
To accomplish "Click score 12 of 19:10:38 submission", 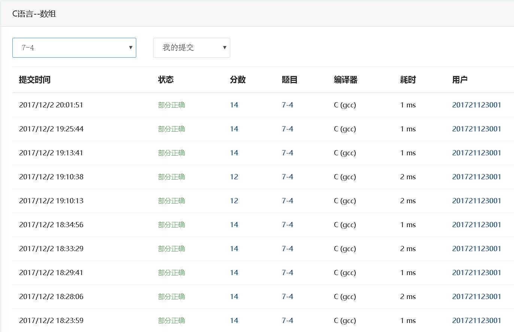I will point(234,177).
